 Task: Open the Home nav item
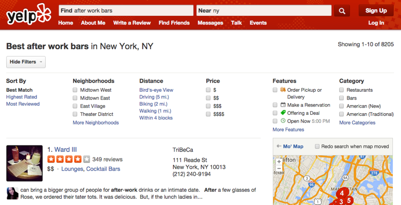[66, 23]
